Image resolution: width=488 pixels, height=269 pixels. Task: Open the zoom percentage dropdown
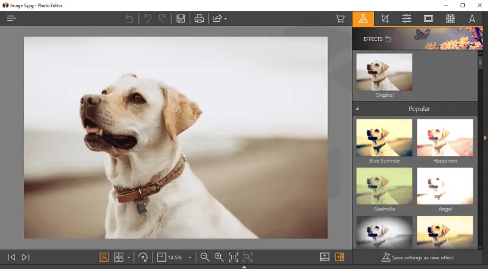[x=190, y=257]
